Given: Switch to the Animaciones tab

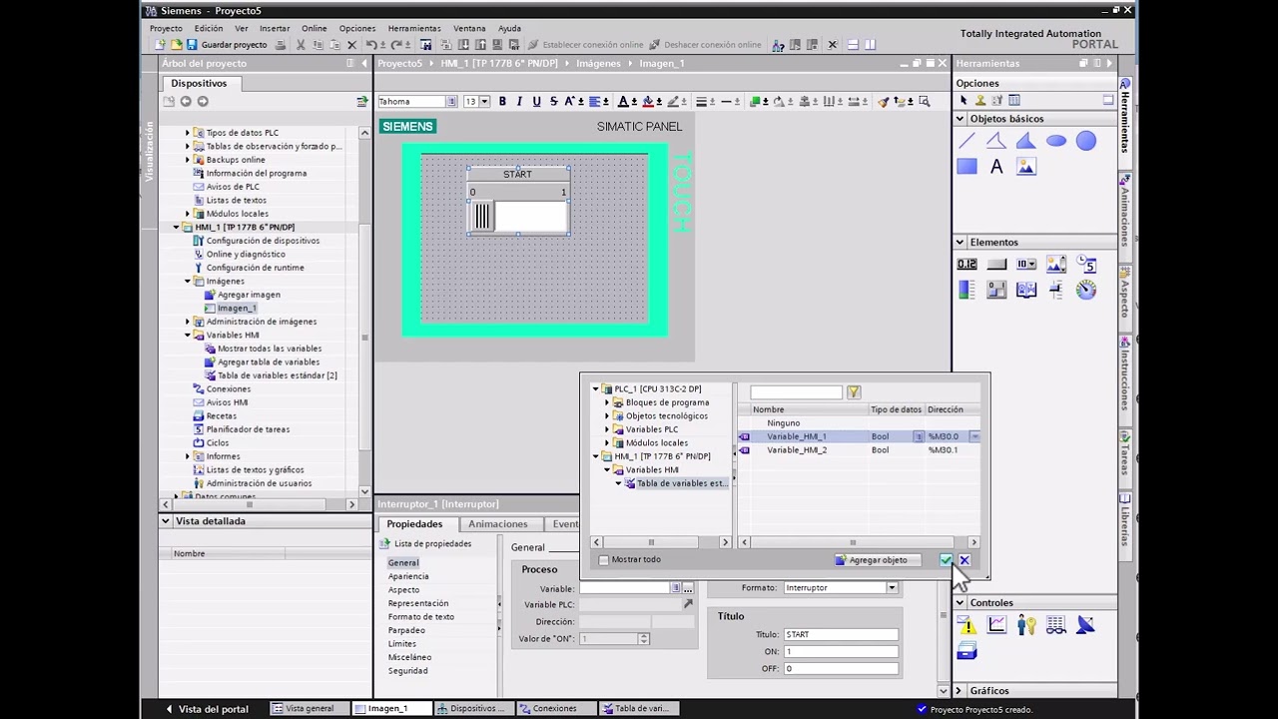Looking at the screenshot, I should (x=497, y=524).
